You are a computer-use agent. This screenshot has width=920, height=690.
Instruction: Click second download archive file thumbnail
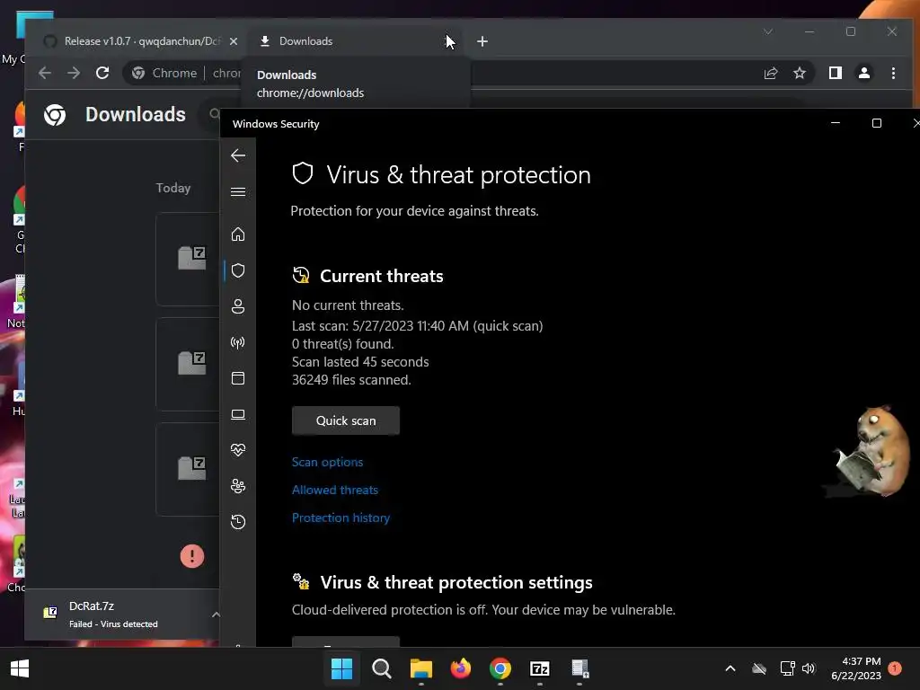tap(192, 363)
